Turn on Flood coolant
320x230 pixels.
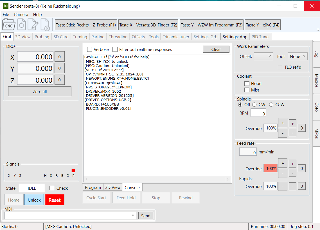tap(247, 84)
